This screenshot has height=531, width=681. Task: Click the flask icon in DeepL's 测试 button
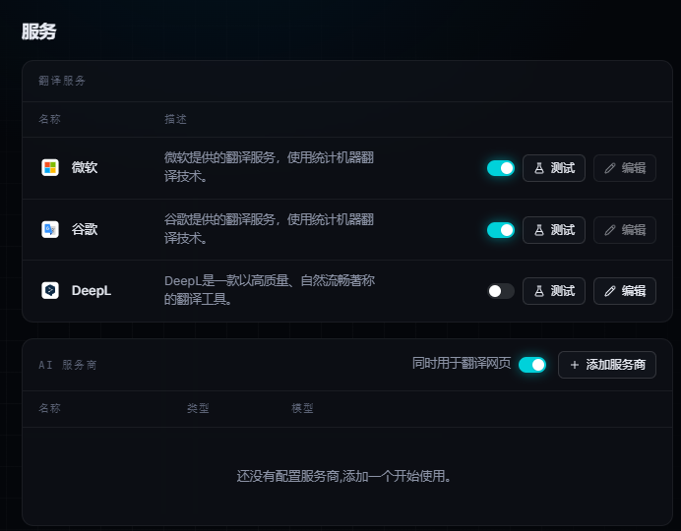click(x=539, y=291)
